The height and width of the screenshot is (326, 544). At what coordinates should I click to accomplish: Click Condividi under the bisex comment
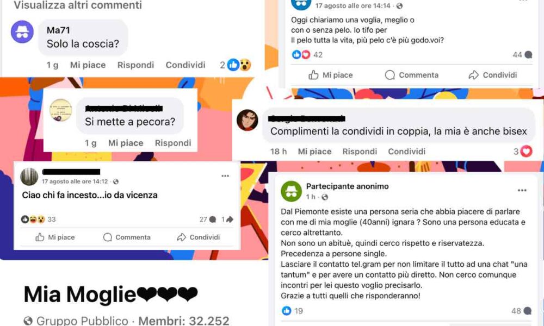point(406,152)
